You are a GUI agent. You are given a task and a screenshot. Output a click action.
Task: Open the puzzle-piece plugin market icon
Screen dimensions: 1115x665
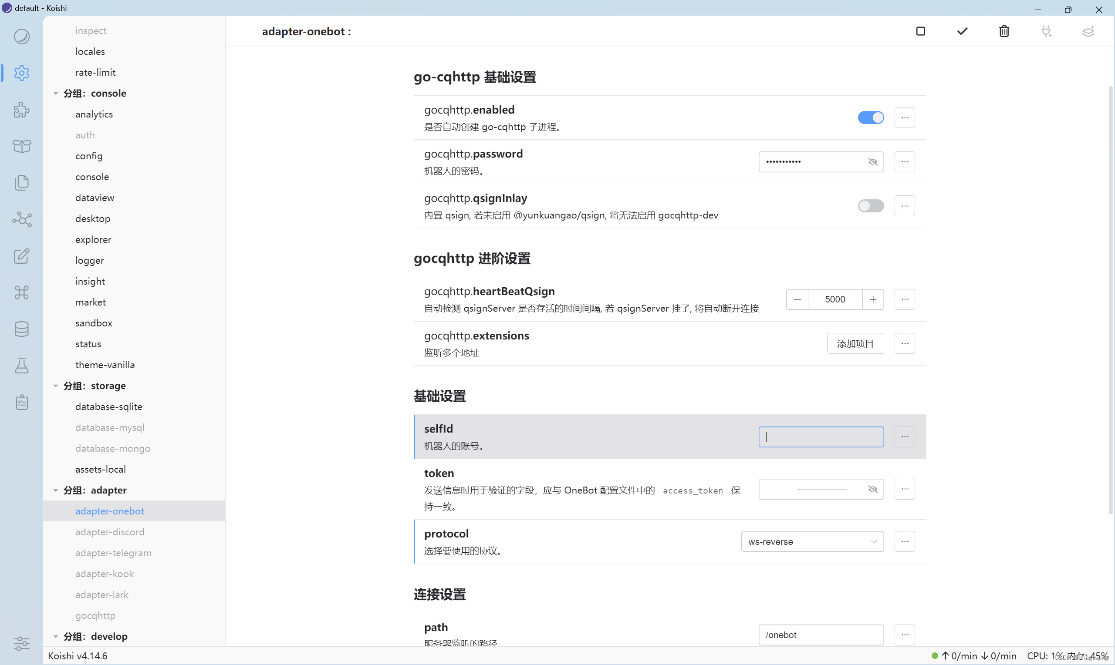pyautogui.click(x=21, y=110)
